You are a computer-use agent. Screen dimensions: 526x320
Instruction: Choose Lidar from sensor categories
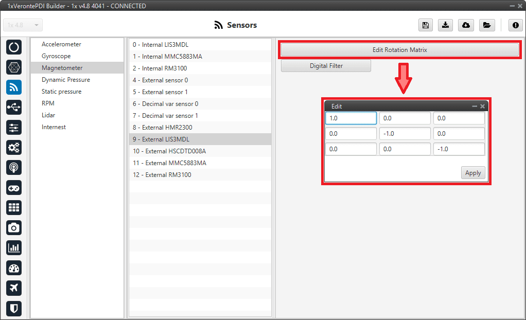pos(48,115)
